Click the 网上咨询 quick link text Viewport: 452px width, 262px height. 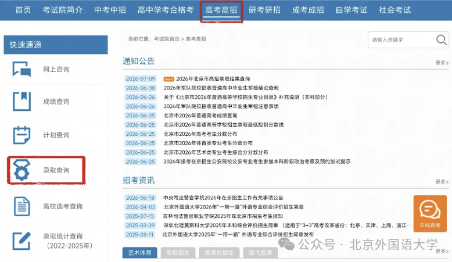click(56, 69)
